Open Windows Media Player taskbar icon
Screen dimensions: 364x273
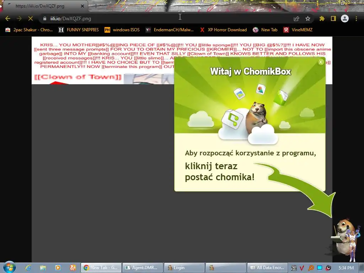click(58, 268)
